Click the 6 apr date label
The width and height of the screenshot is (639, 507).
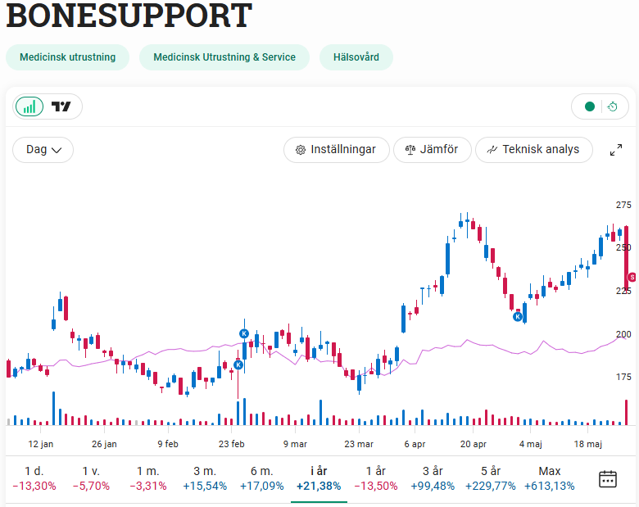[415, 444]
